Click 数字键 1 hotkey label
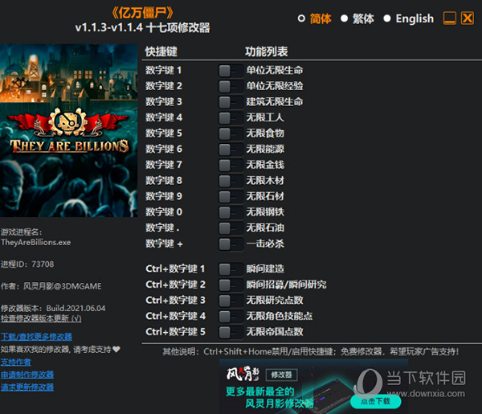482x414 pixels. click(164, 71)
